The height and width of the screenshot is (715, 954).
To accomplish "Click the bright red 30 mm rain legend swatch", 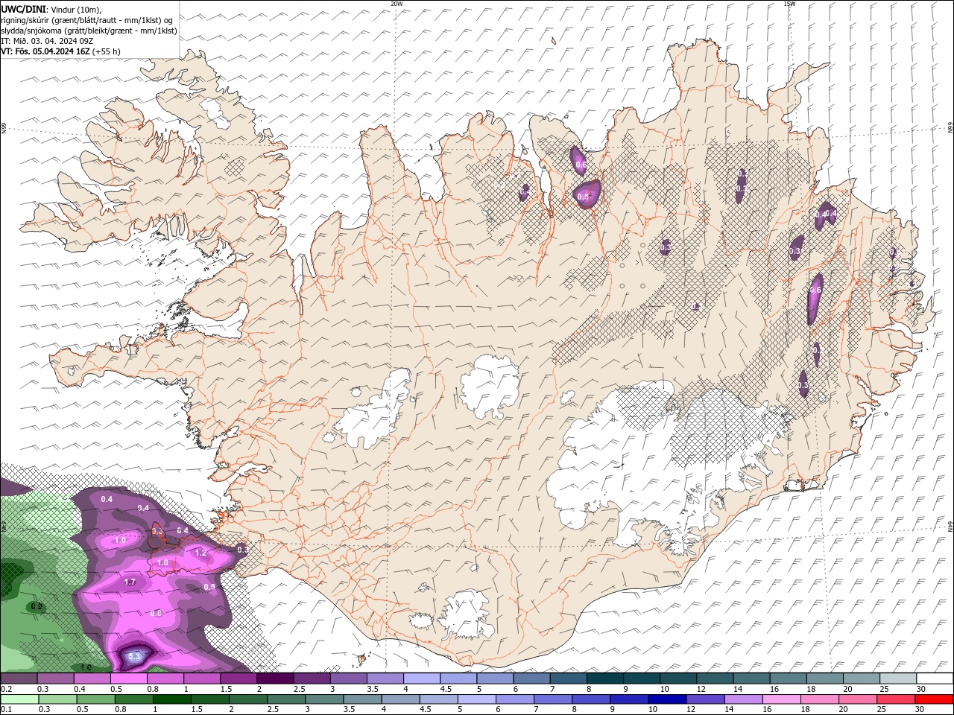I will [x=935, y=699].
